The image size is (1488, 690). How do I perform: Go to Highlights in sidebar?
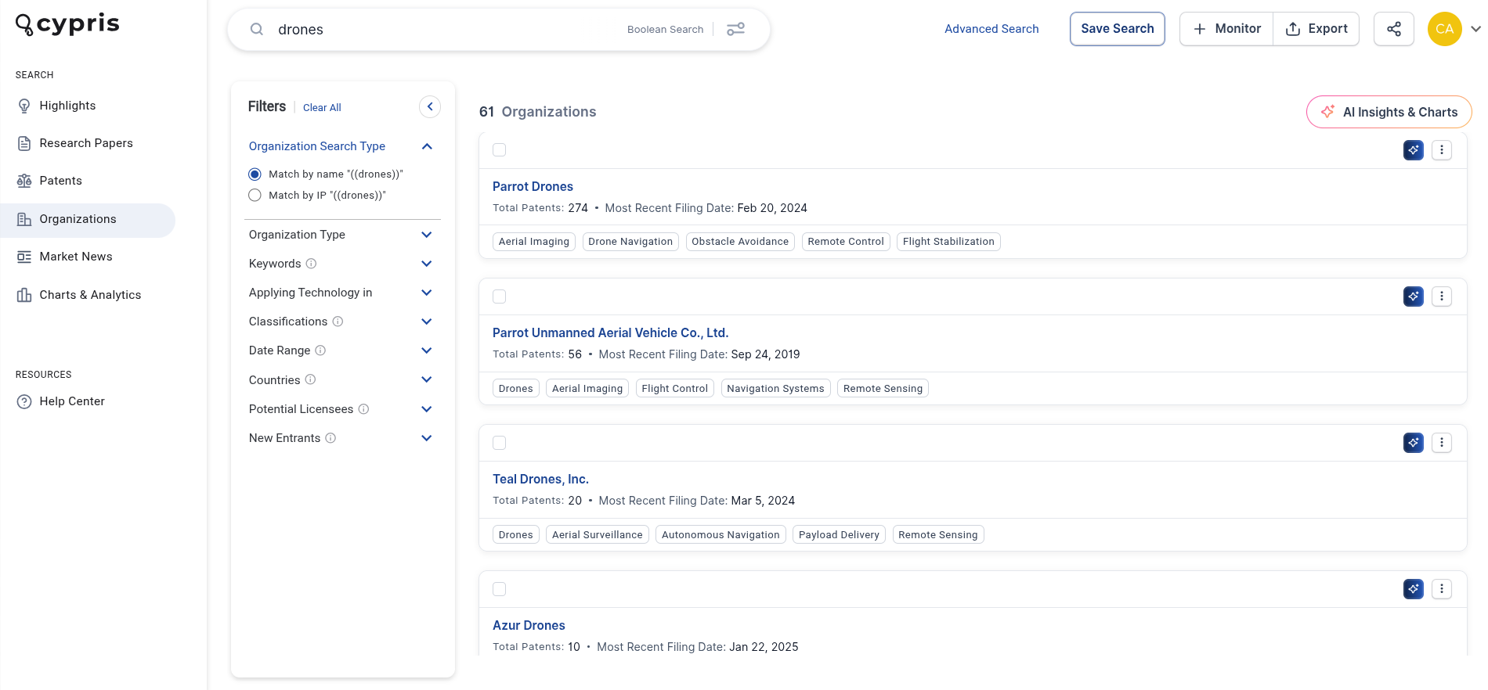88,106
